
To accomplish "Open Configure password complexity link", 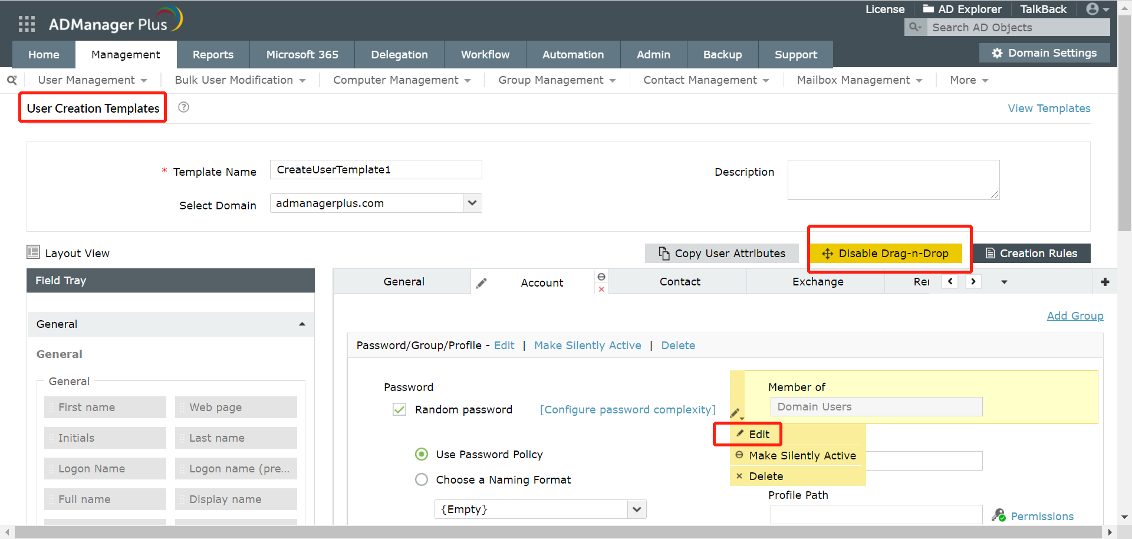I will tap(627, 409).
